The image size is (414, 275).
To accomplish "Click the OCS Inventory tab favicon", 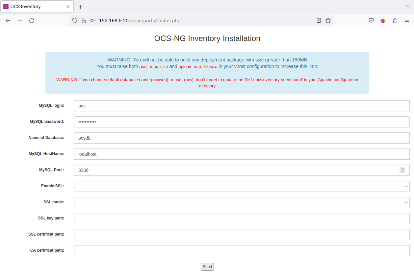I will point(6,7).
